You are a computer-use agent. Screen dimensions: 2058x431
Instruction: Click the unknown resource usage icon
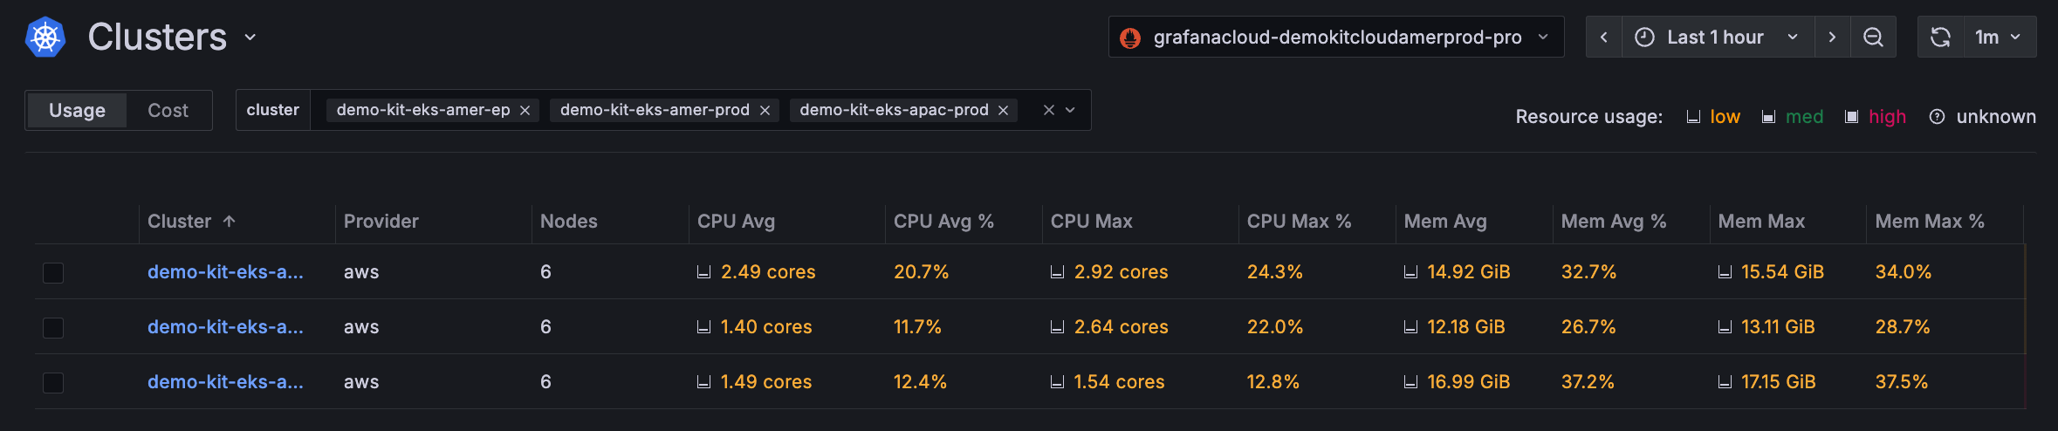coord(1937,117)
